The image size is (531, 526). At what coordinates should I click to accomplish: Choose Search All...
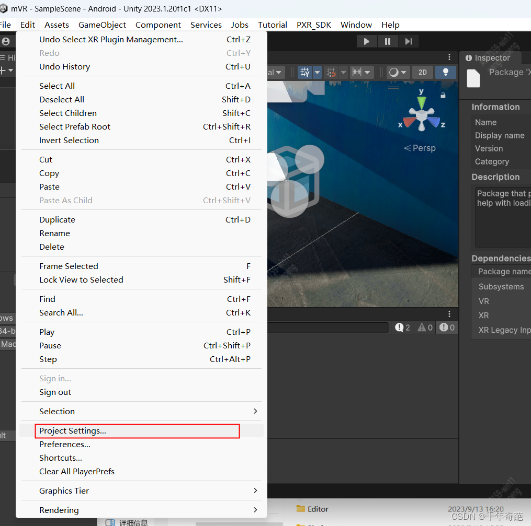(x=141, y=313)
